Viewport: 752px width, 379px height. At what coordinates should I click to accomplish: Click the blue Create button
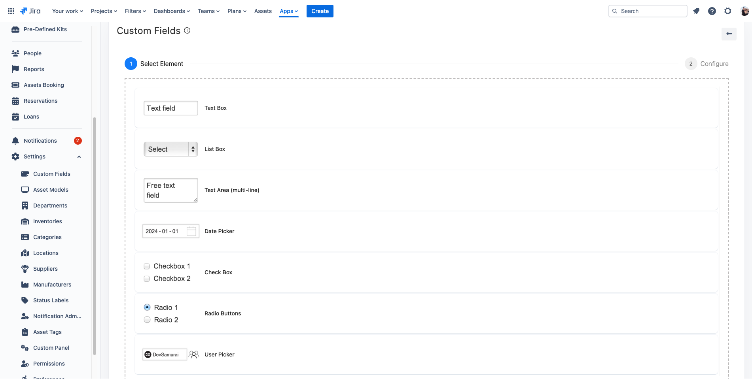[320, 11]
